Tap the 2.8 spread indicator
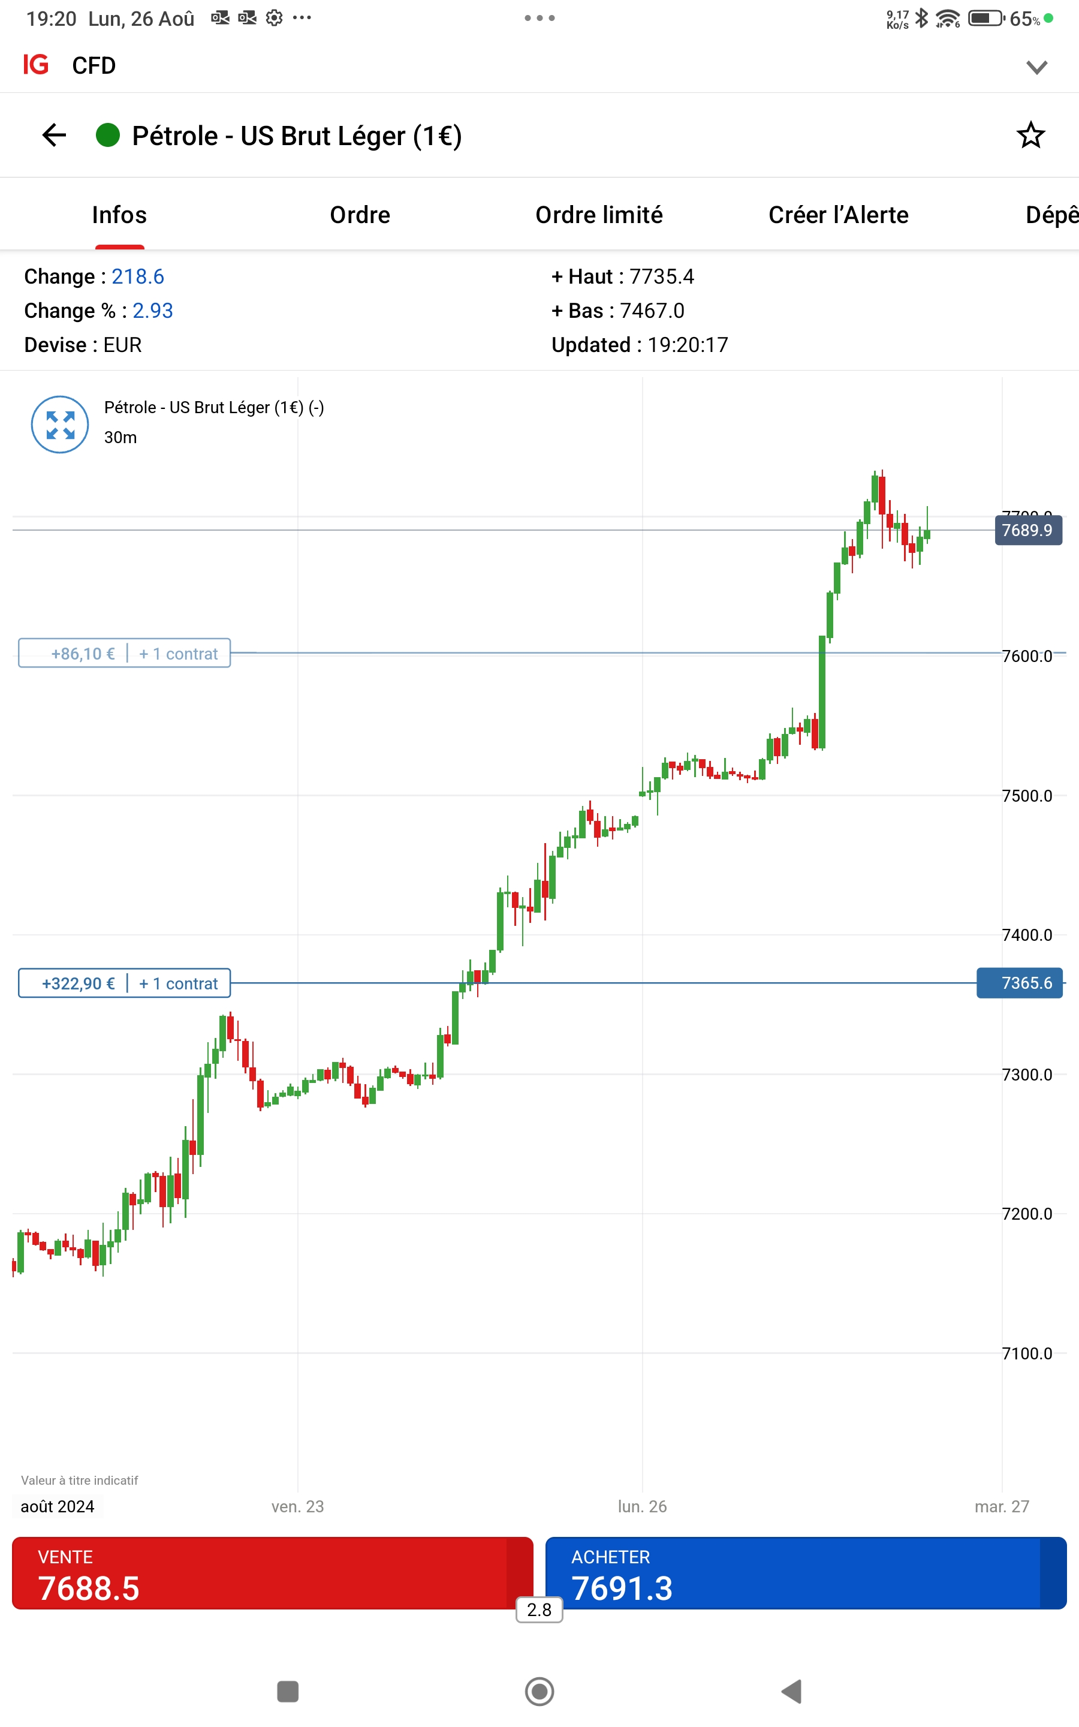1079x1727 pixels. click(x=539, y=1609)
